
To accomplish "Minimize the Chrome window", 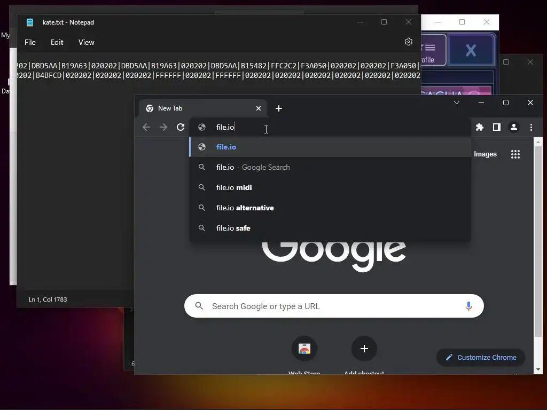I will [481, 102].
